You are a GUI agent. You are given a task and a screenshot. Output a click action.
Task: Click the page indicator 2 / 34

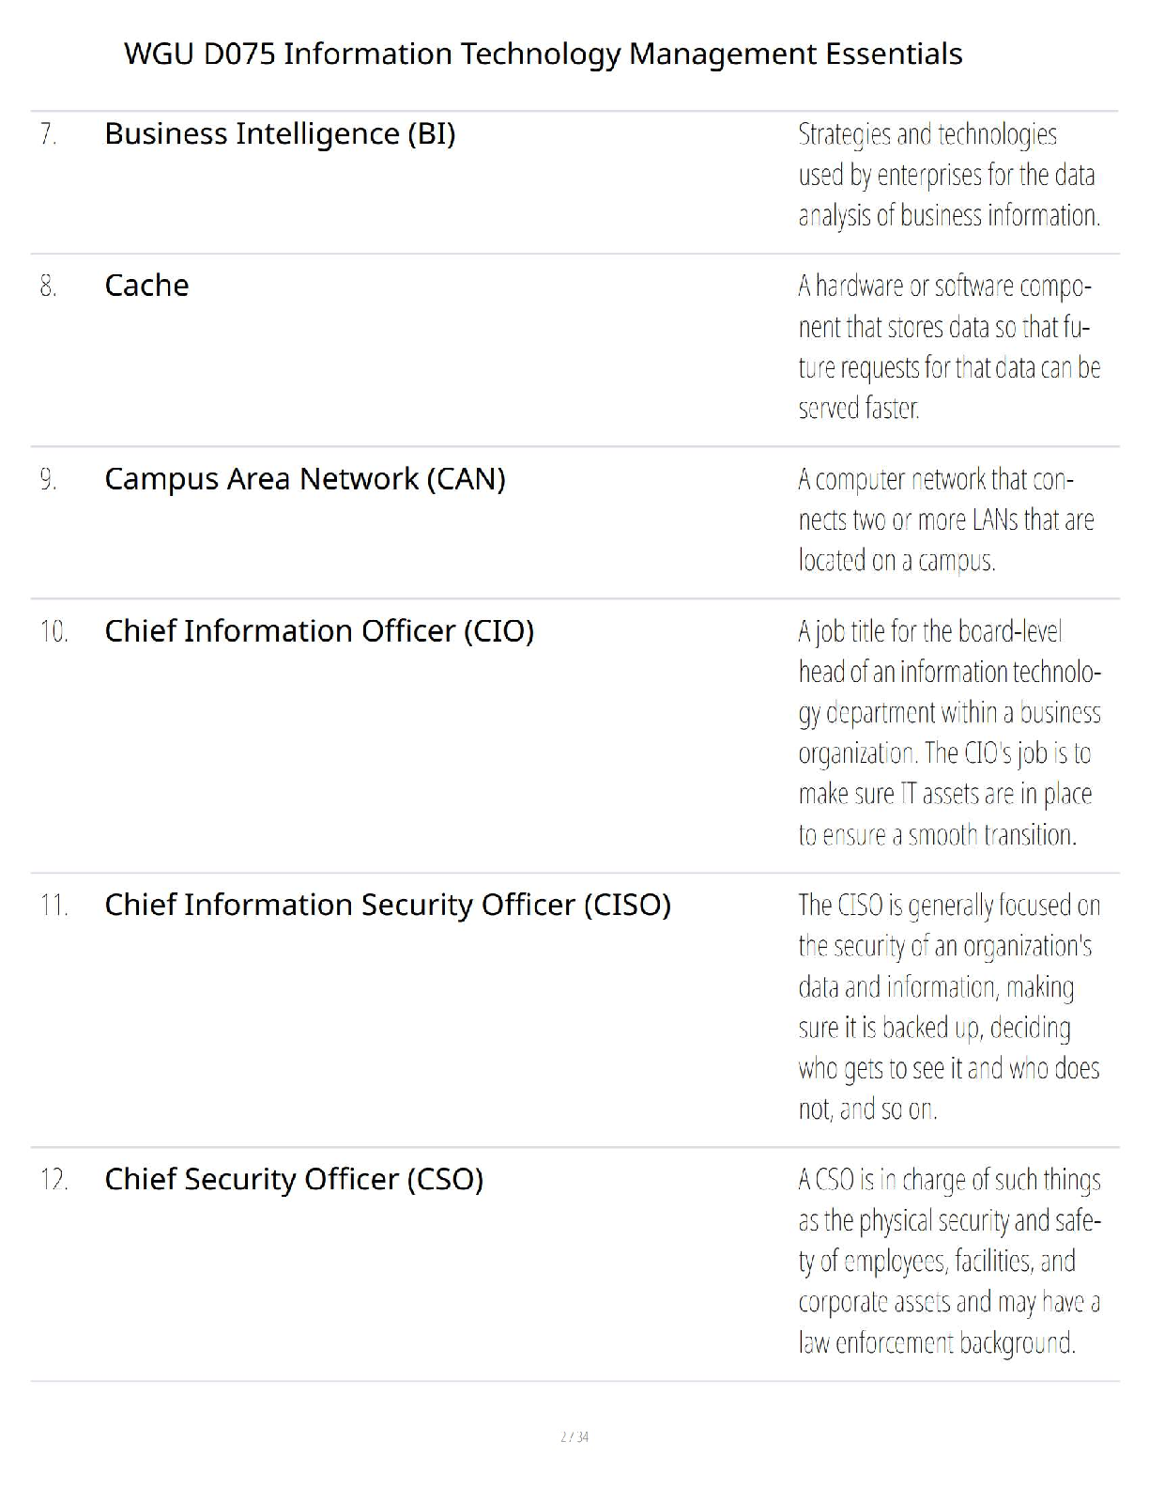point(574,1436)
